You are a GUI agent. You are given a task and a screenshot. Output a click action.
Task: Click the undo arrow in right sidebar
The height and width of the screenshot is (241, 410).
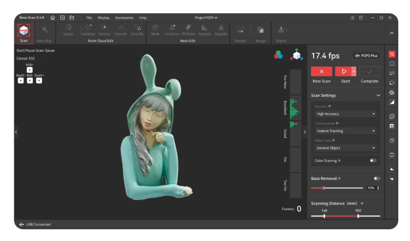coord(392,169)
